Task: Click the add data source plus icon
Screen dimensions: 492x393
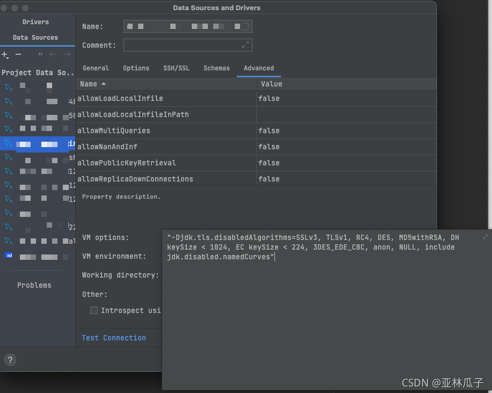Action: (x=5, y=55)
